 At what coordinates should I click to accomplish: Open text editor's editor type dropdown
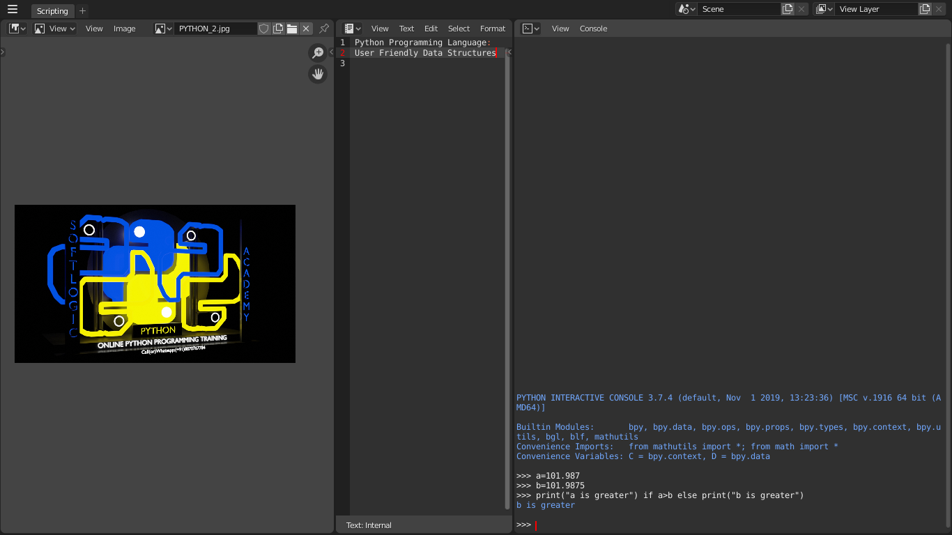pyautogui.click(x=353, y=29)
